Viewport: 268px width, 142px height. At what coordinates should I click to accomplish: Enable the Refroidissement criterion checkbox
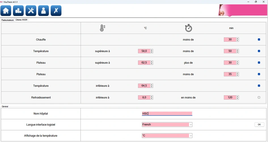[259, 98]
